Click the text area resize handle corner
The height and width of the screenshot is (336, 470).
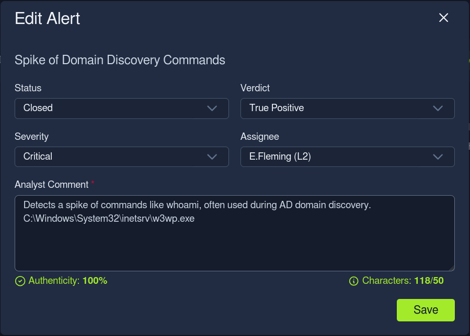click(452, 268)
